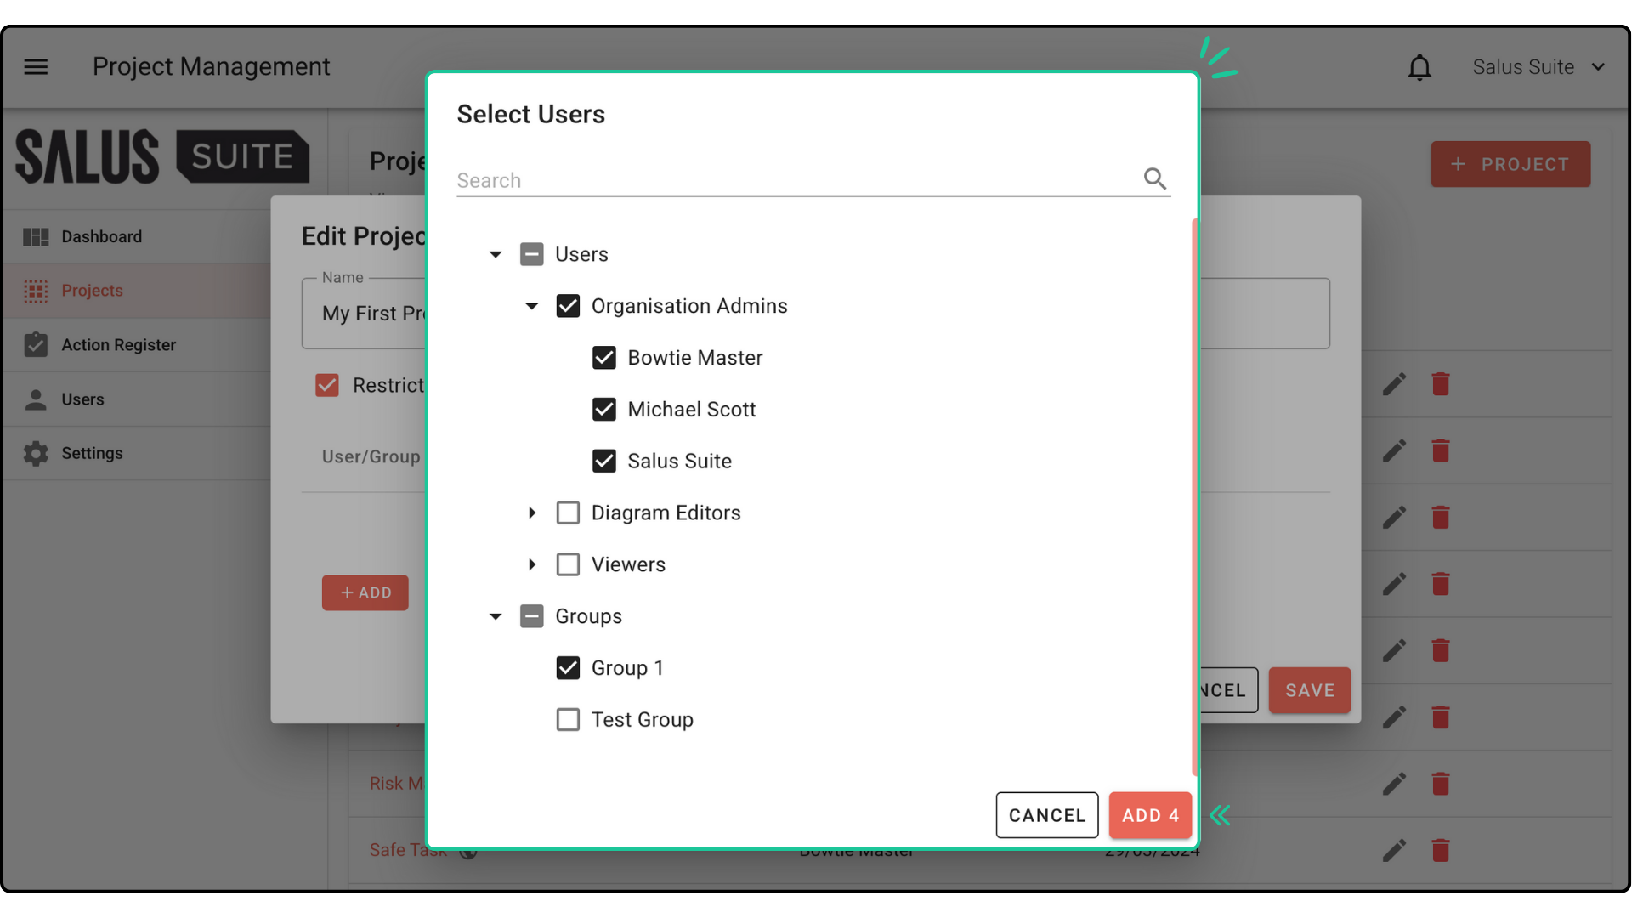Click the Settings gear icon
This screenshot has width=1632, height=918.
(36, 454)
